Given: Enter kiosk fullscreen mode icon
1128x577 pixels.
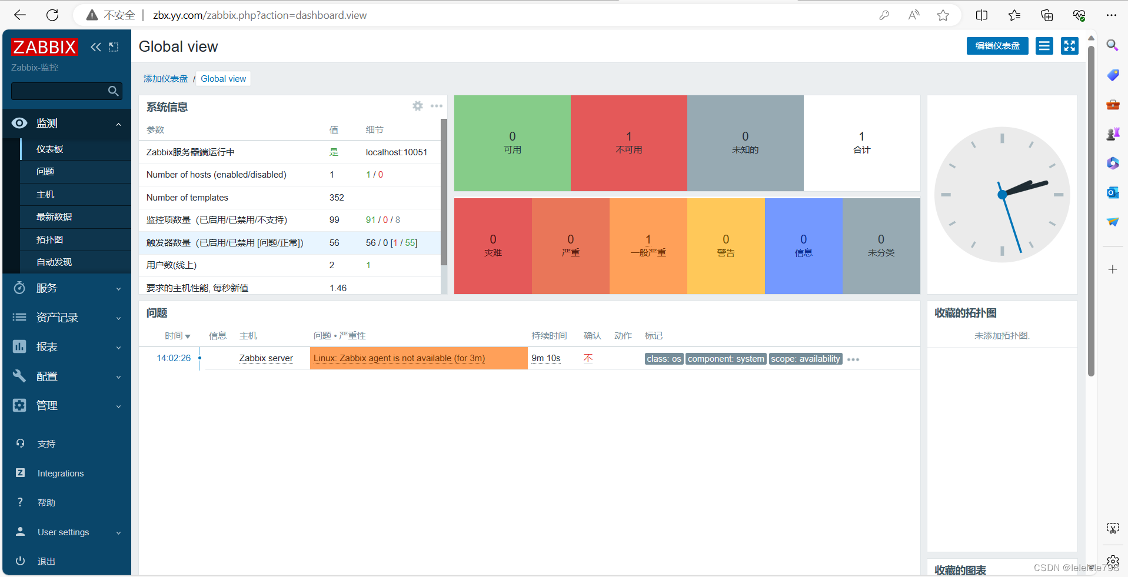Looking at the screenshot, I should point(1070,46).
